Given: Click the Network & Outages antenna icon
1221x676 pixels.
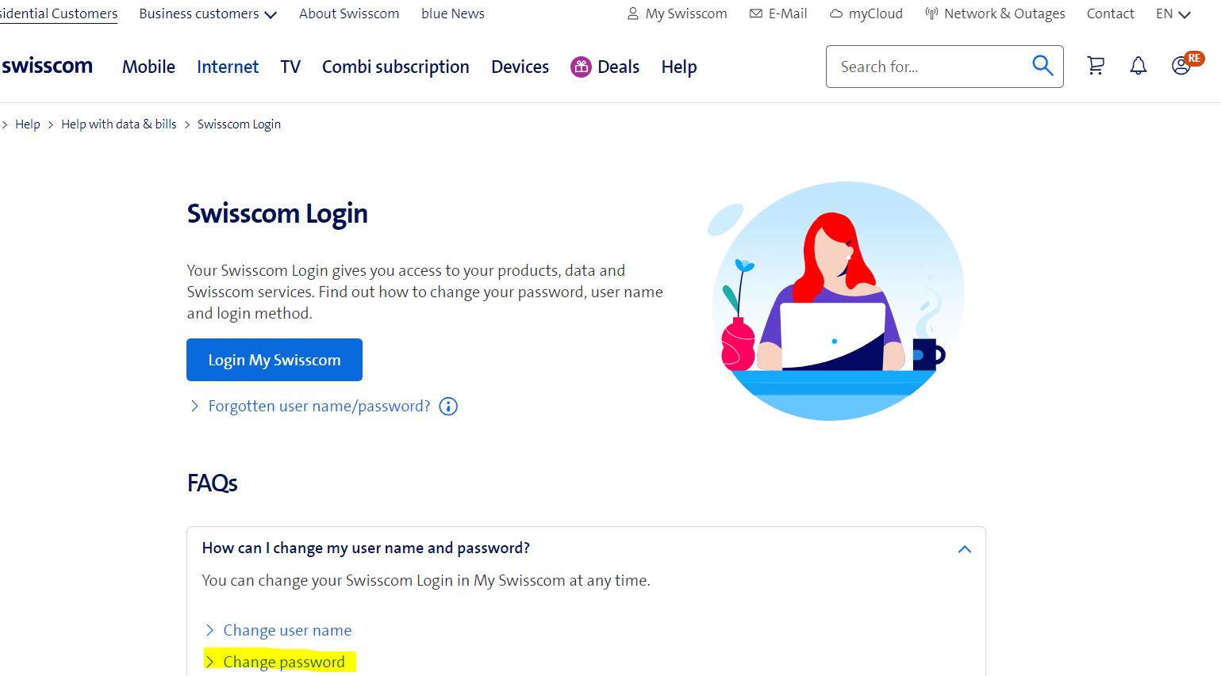Looking at the screenshot, I should click(x=931, y=14).
